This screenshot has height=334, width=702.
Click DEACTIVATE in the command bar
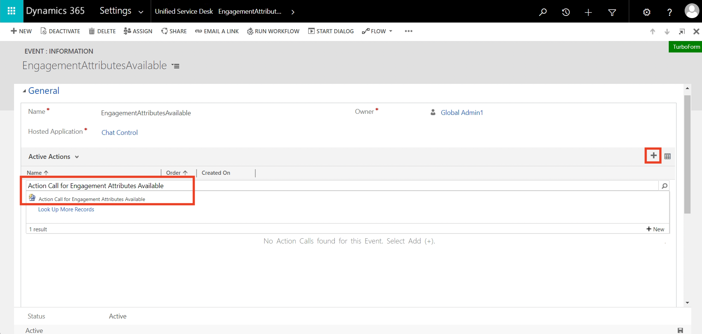point(60,31)
